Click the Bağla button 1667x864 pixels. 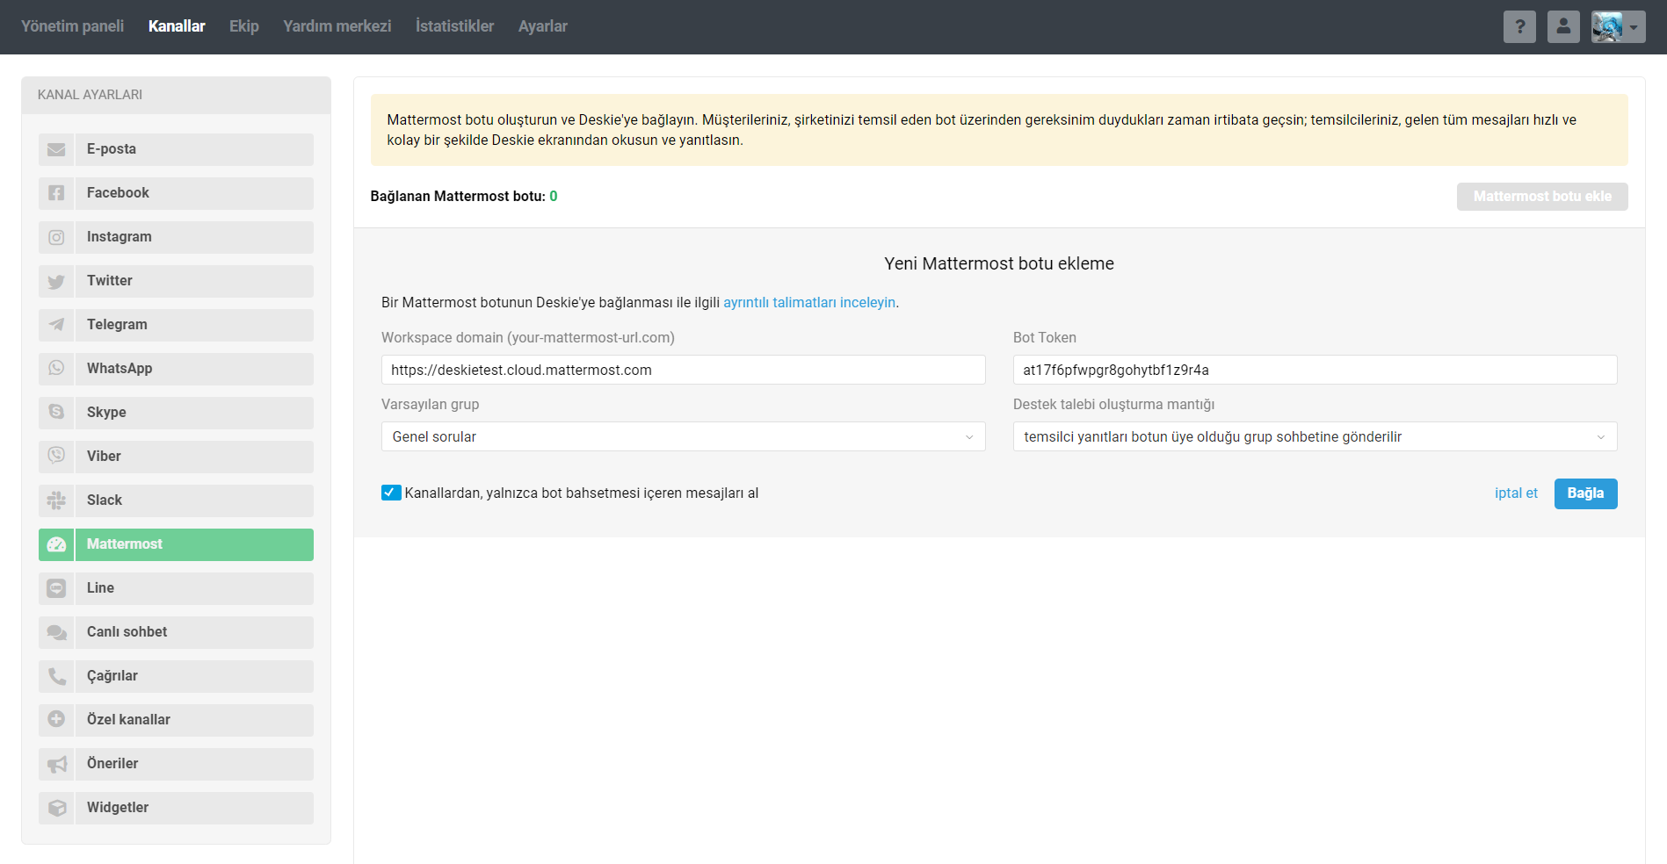(x=1585, y=493)
